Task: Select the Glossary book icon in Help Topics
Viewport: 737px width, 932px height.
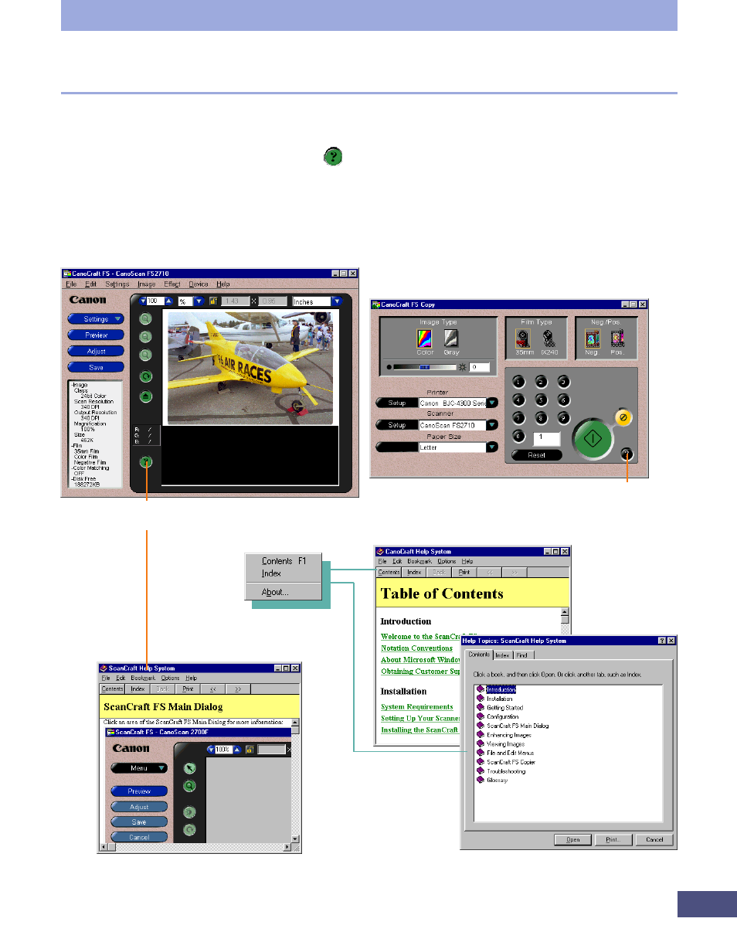Action: (481, 780)
